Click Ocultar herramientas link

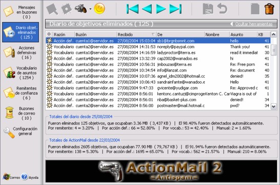tap(254, 24)
